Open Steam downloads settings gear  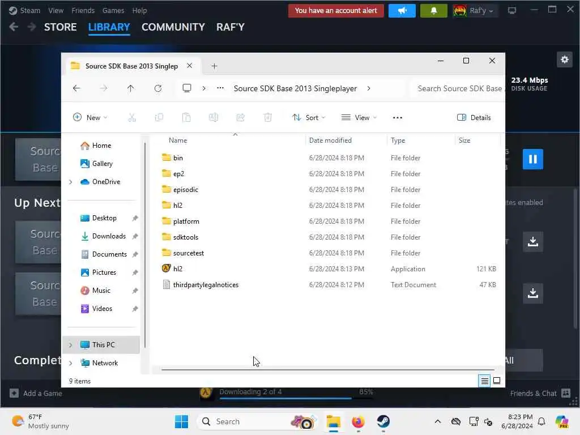[565, 59]
